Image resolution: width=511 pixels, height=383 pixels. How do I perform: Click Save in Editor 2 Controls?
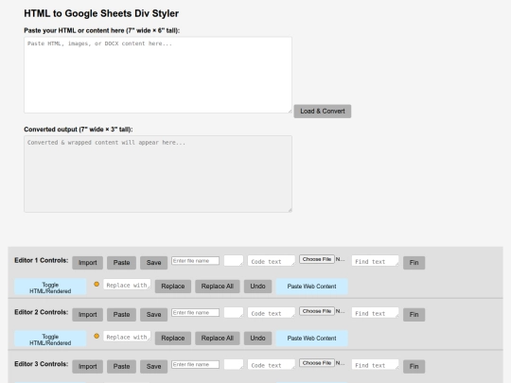pyautogui.click(x=154, y=315)
